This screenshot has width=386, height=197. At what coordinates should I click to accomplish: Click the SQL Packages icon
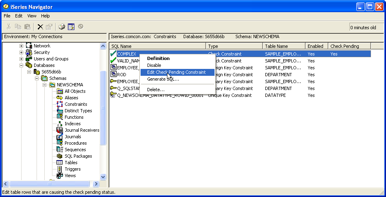pyautogui.click(x=60, y=156)
